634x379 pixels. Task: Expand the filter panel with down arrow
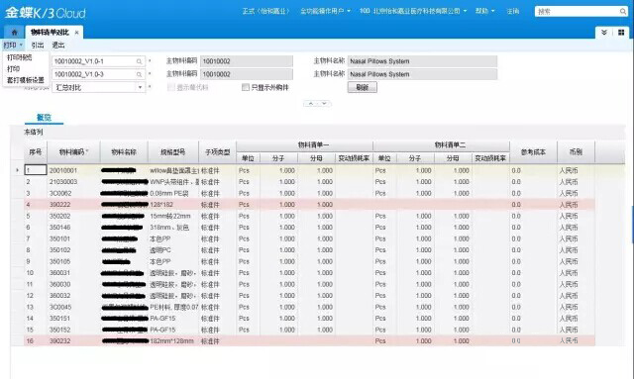(324, 104)
